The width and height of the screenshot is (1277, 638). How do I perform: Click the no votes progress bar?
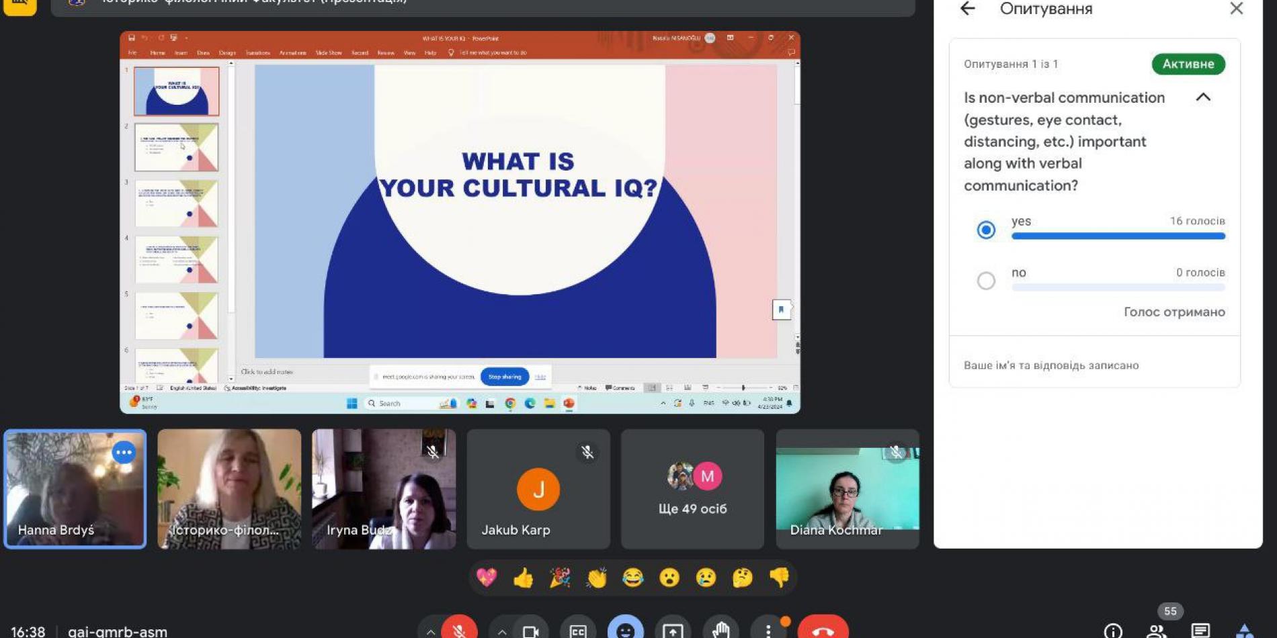1118,287
